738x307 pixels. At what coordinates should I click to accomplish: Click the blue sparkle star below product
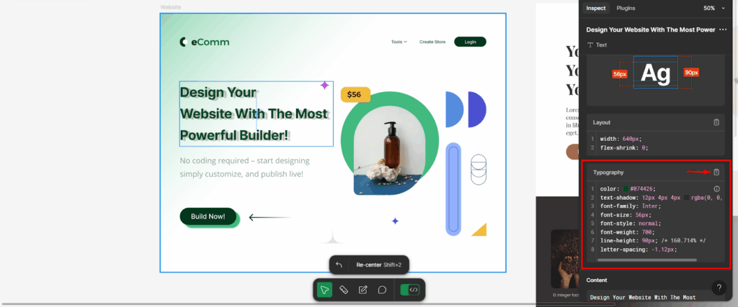[396, 221]
